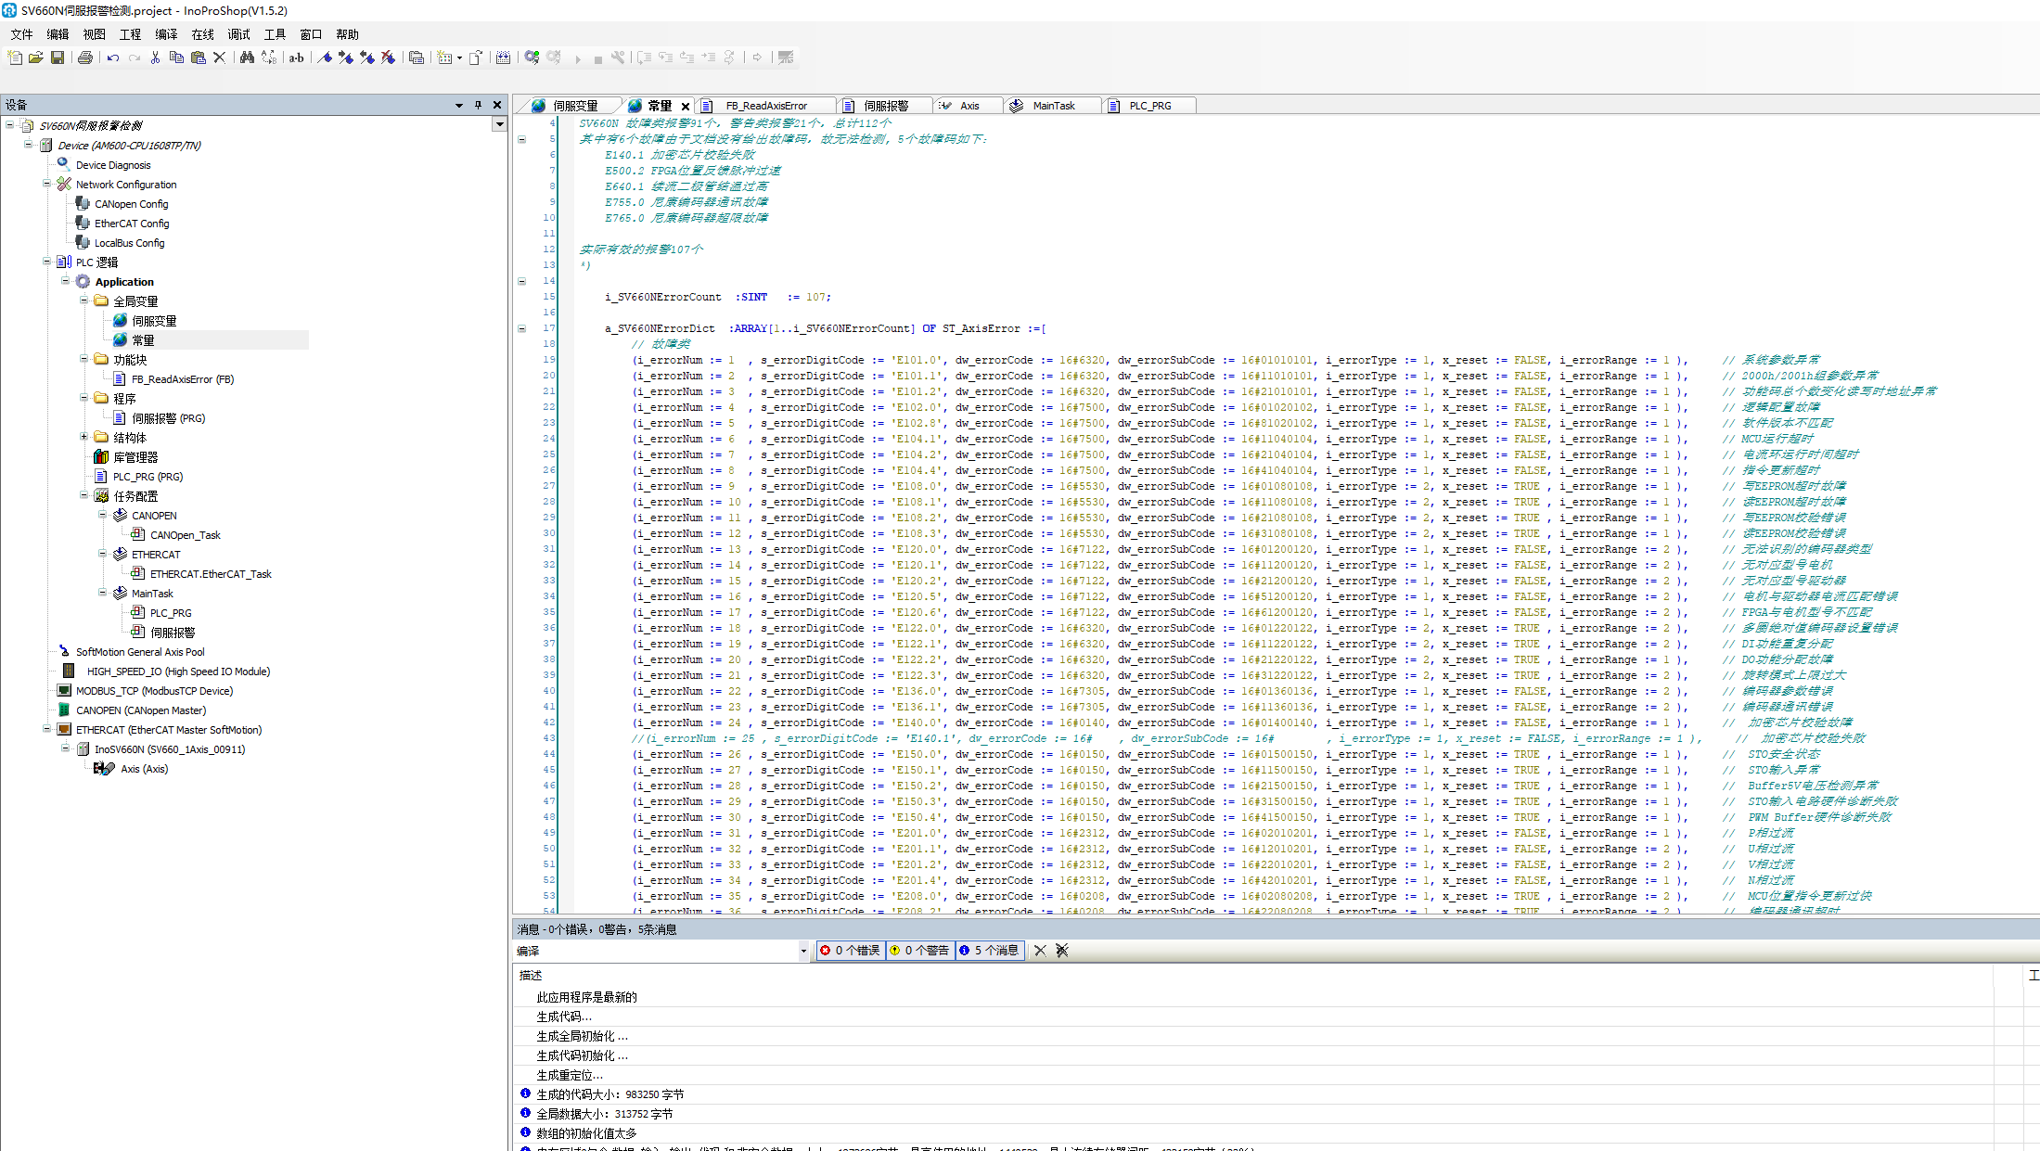
Task: Select 伺服报警 (PRG) program in tree
Action: pyautogui.click(x=169, y=417)
